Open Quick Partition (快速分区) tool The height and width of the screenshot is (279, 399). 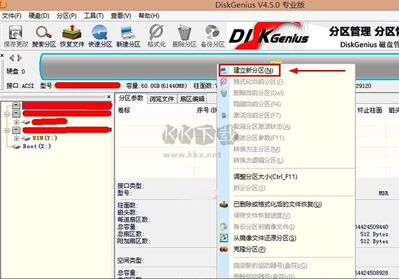(100, 36)
